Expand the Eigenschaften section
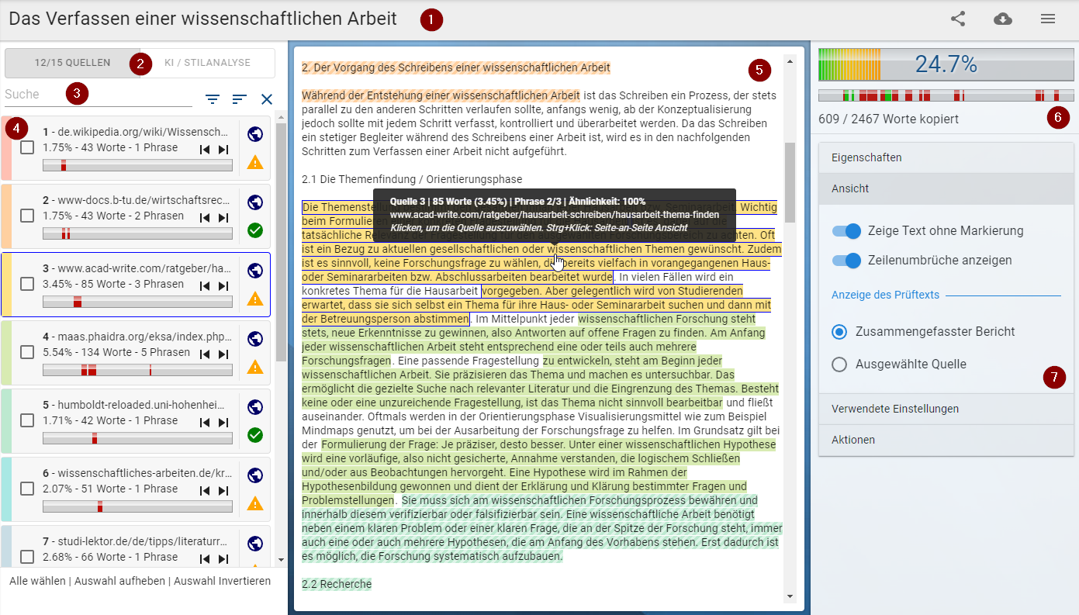1079x615 pixels. (x=946, y=157)
